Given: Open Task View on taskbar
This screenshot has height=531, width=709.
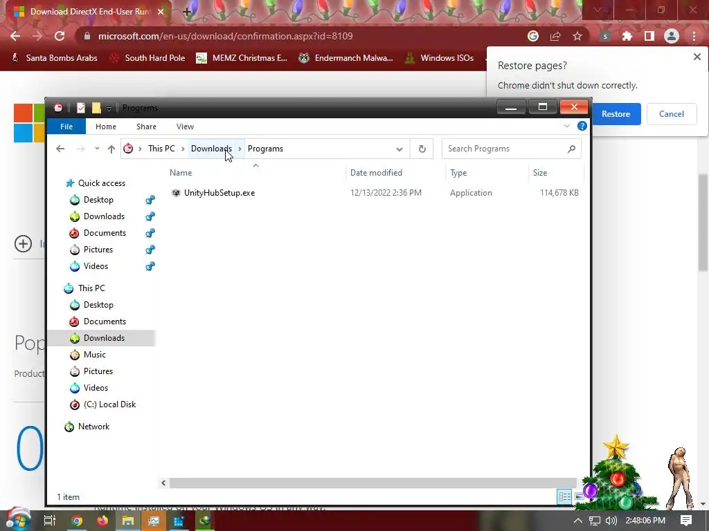Looking at the screenshot, I should pos(49,521).
